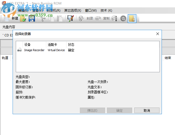Screen dimensions: 175x135
Task: Click the 光盘文本 label
Action: pyautogui.click(x=95, y=87)
